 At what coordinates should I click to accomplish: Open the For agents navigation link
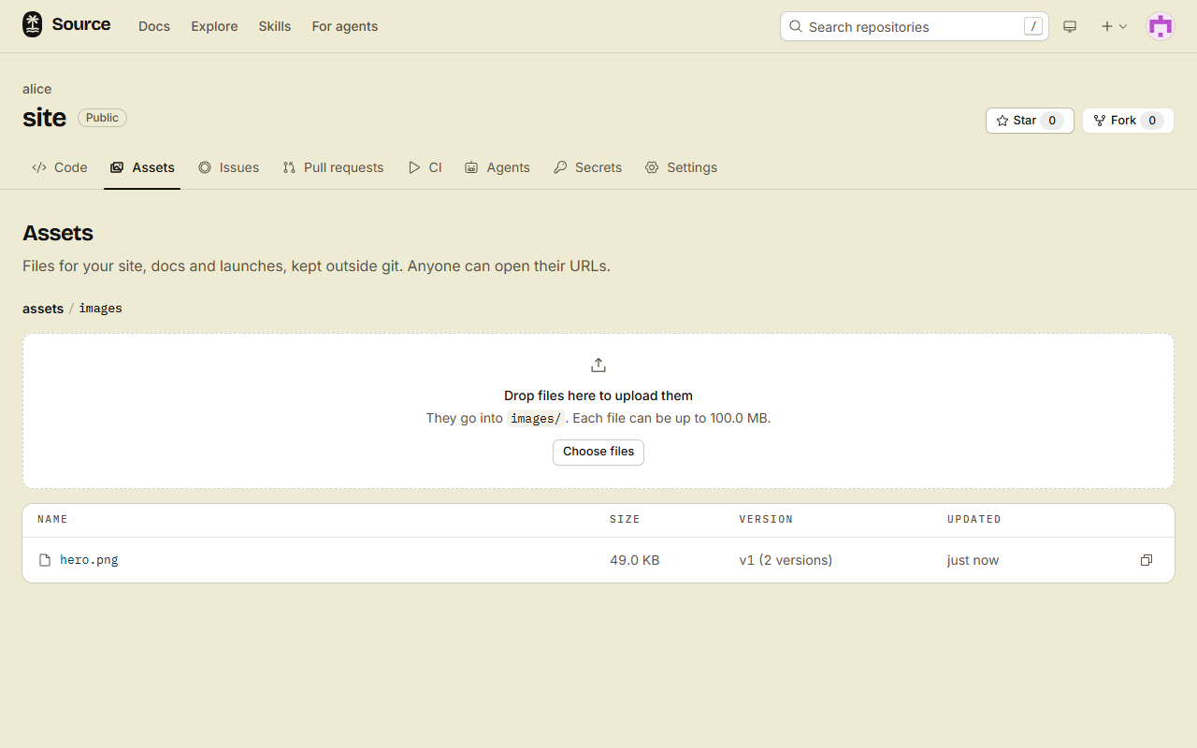click(x=345, y=26)
